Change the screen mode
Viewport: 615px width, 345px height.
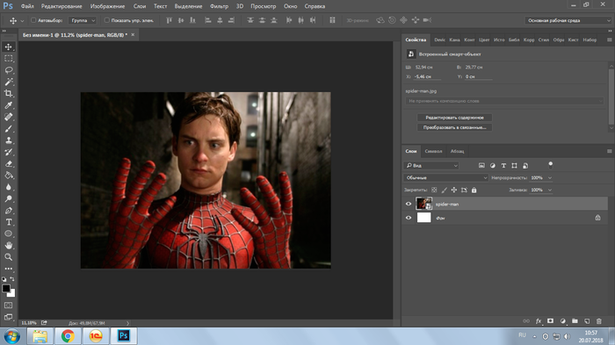click(8, 317)
